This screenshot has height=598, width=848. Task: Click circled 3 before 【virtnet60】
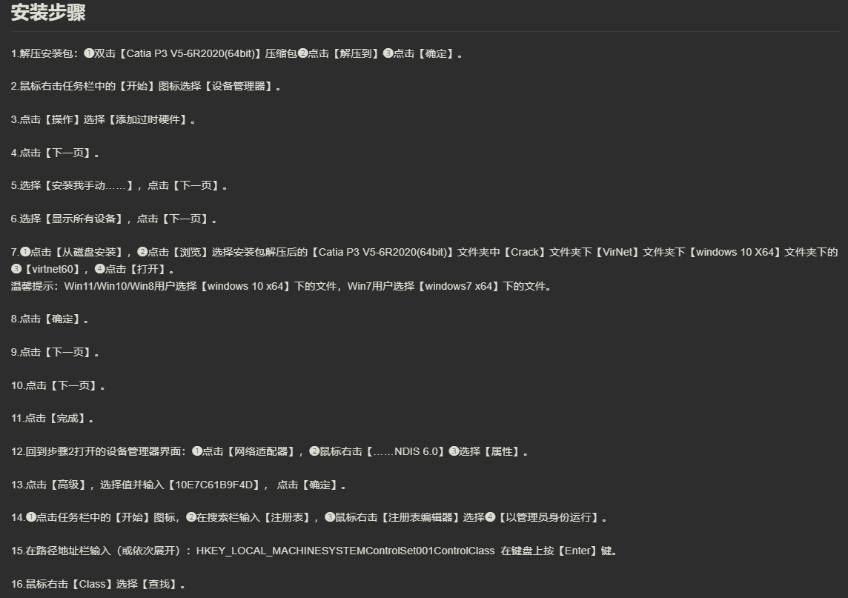[x=16, y=269]
